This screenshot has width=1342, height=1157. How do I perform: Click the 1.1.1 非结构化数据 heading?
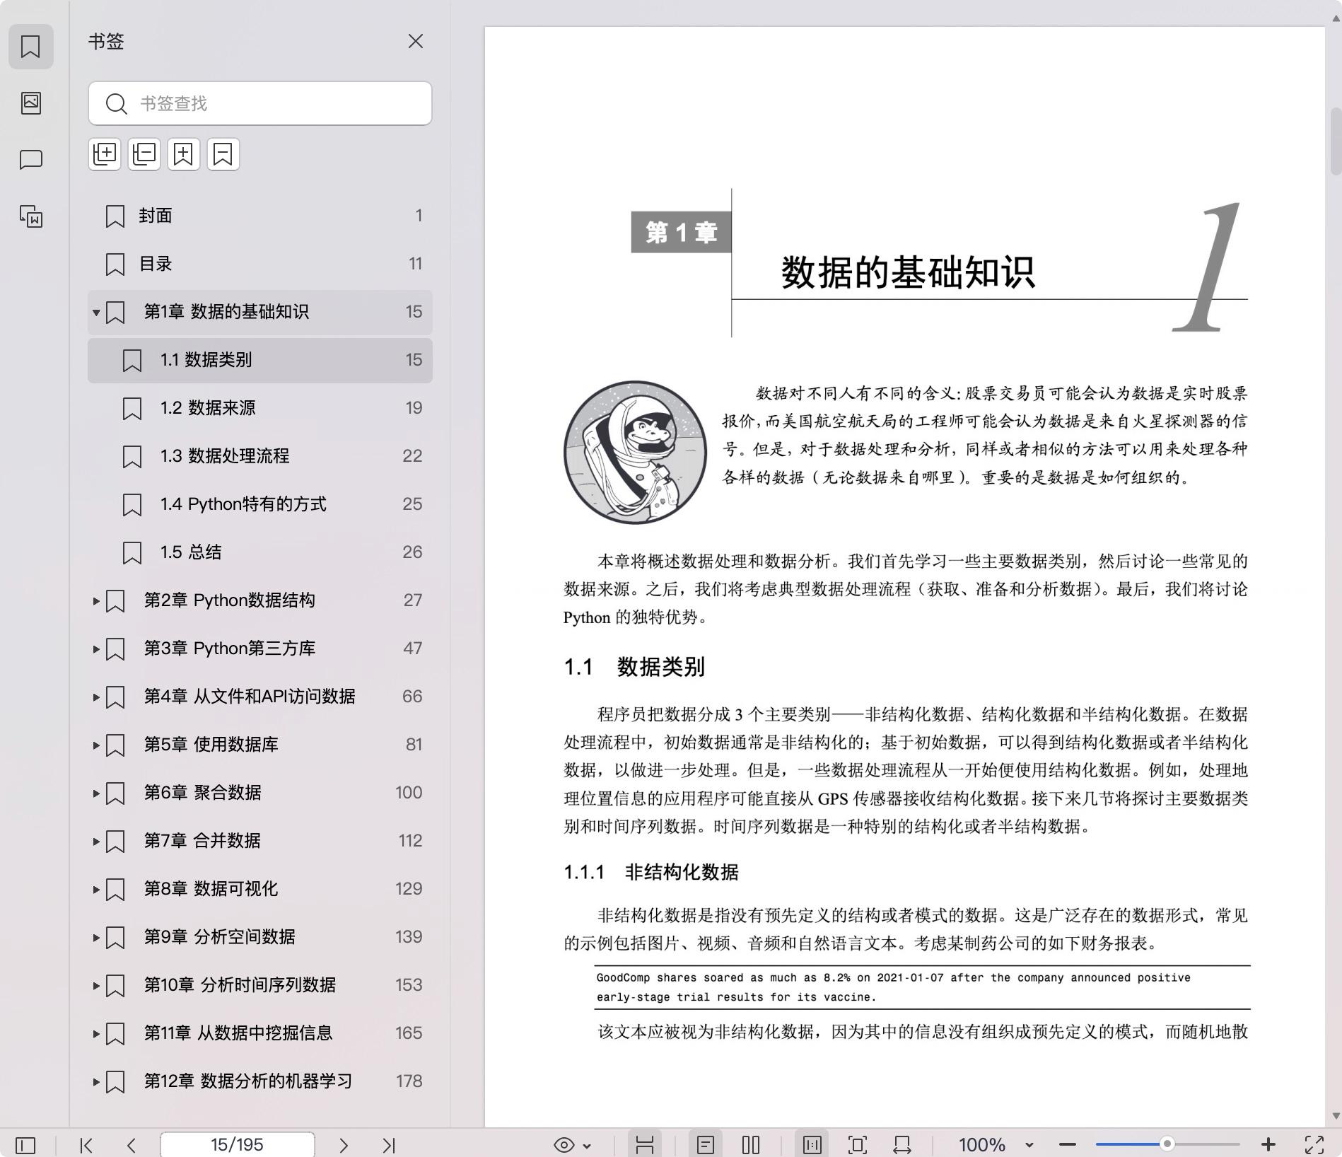click(x=651, y=873)
